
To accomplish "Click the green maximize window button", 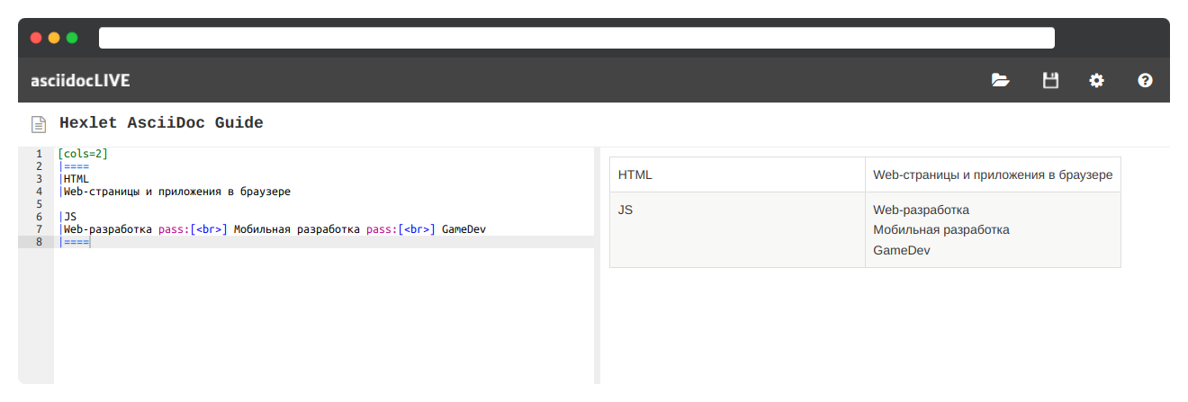I will [72, 38].
